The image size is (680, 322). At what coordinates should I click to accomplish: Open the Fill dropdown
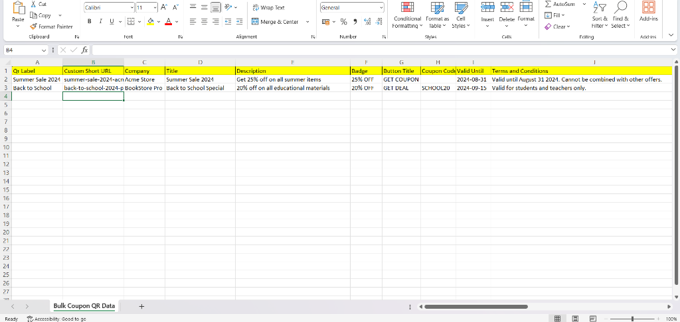tap(555, 15)
